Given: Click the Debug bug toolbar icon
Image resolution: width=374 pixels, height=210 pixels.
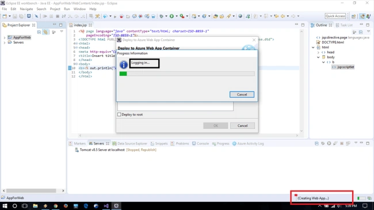Looking at the screenshot, I should pyautogui.click(x=162, y=16).
